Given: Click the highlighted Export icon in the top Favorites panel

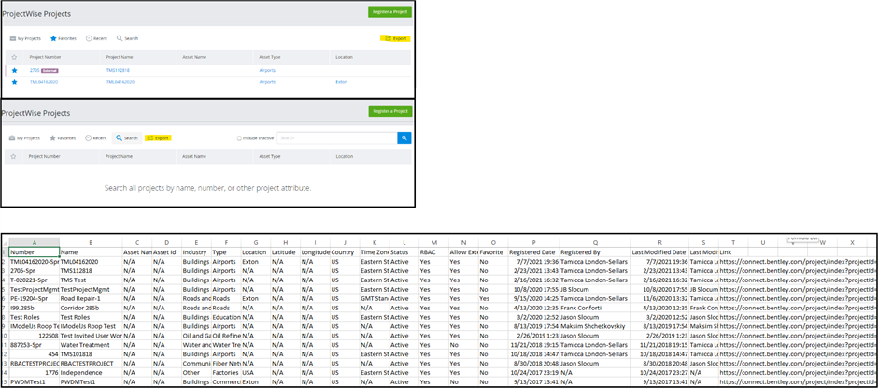Looking at the screenshot, I should tap(389, 38).
